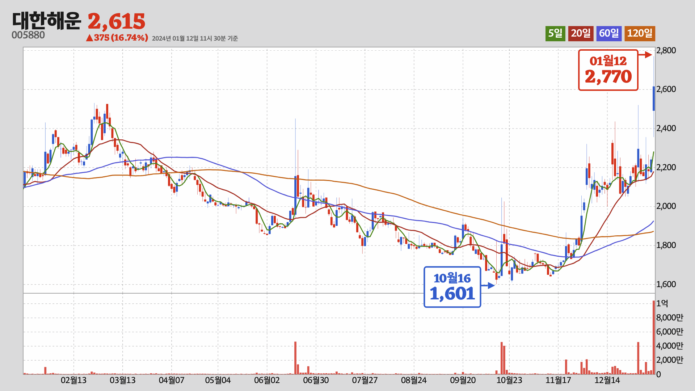
Task: Click the 09월20 date axis label
Action: 463,381
